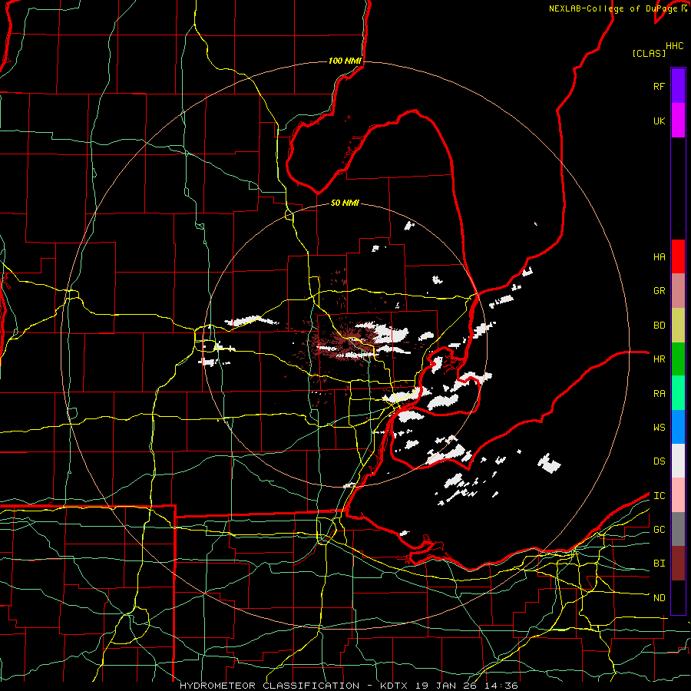
Task: Click the '[CLAS]' unit label
Action: tap(649, 53)
